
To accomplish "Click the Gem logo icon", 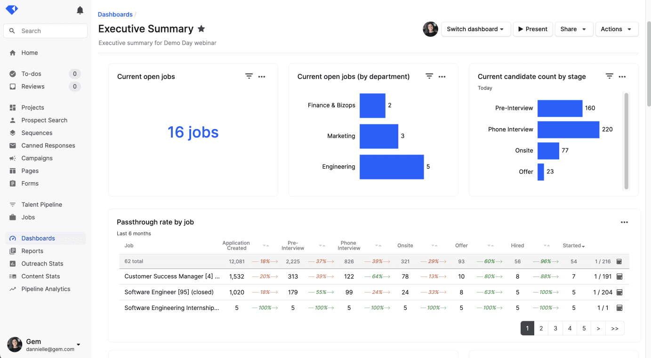I will pos(12,10).
